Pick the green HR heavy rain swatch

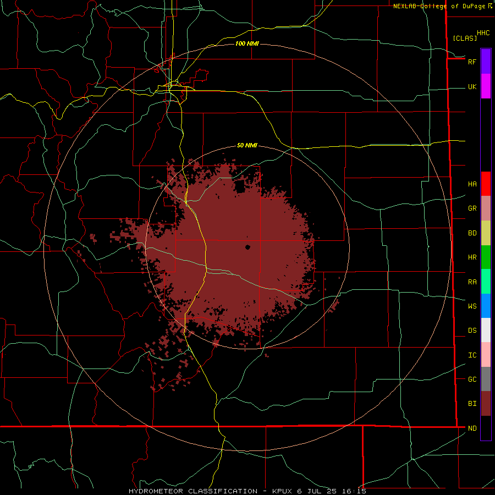click(486, 257)
